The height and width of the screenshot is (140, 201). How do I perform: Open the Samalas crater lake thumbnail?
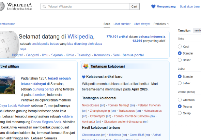[x=7, y=85]
